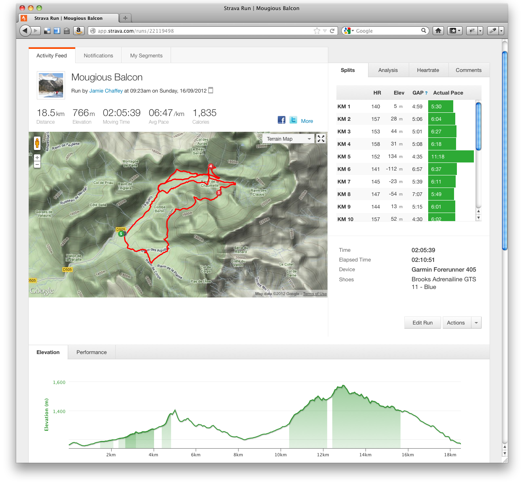Image resolution: width=524 pixels, height=485 pixels.
Task: Click the green start marker on map
Action: [121, 234]
